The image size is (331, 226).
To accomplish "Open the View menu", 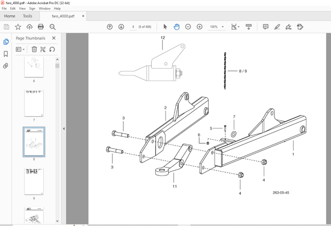I will click(x=22, y=9).
